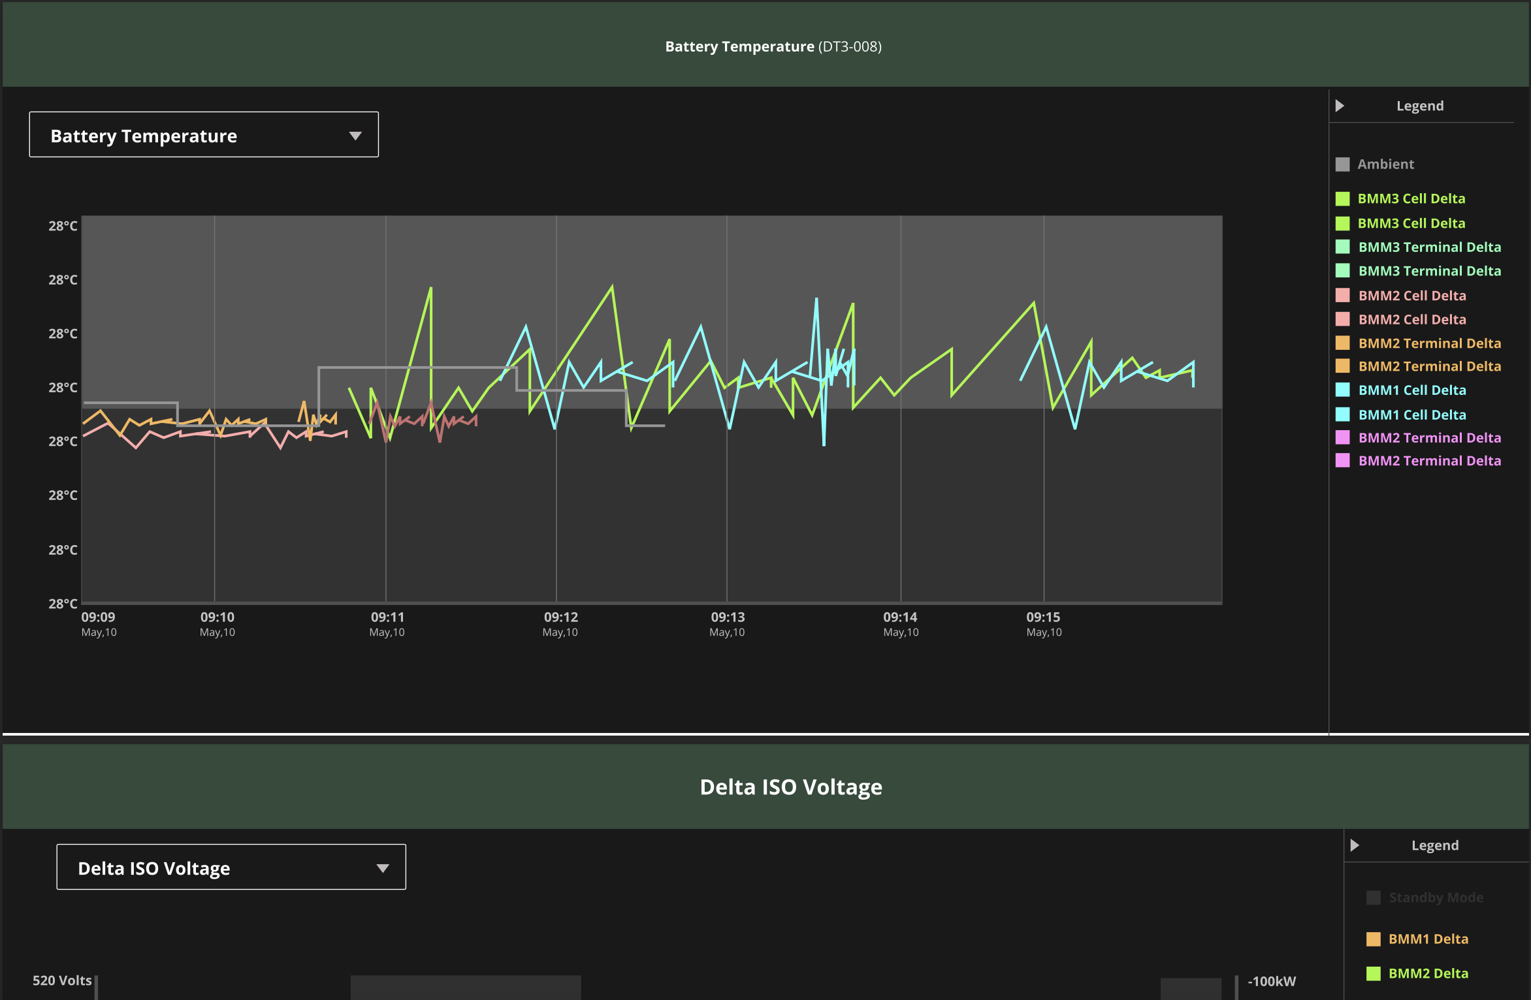Click the first BMM3 Terminal Delta swatch
1531x1000 pixels.
click(1342, 247)
